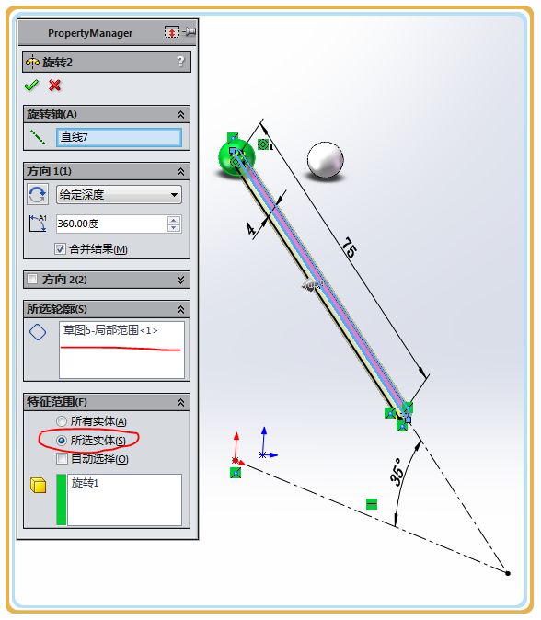Click the selected contours diamond icon
This screenshot has height=620, width=541.
click(x=38, y=332)
